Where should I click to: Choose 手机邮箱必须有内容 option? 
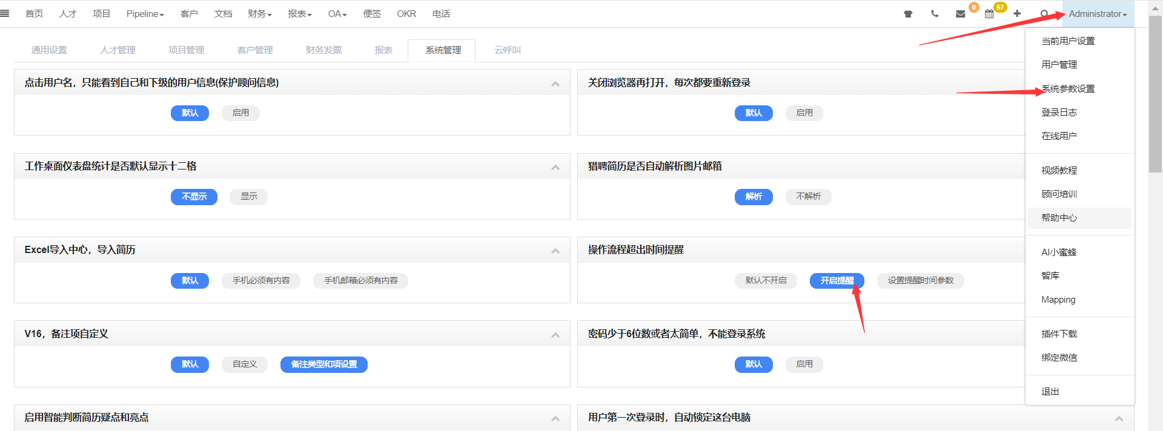[360, 281]
